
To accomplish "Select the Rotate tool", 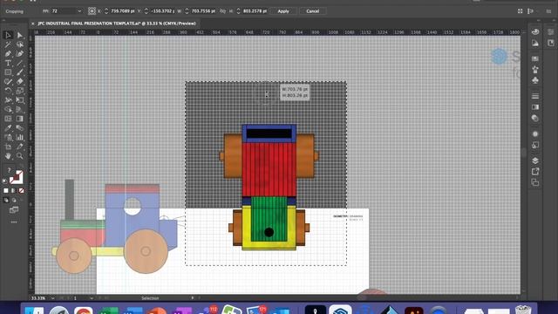I will [x=8, y=91].
